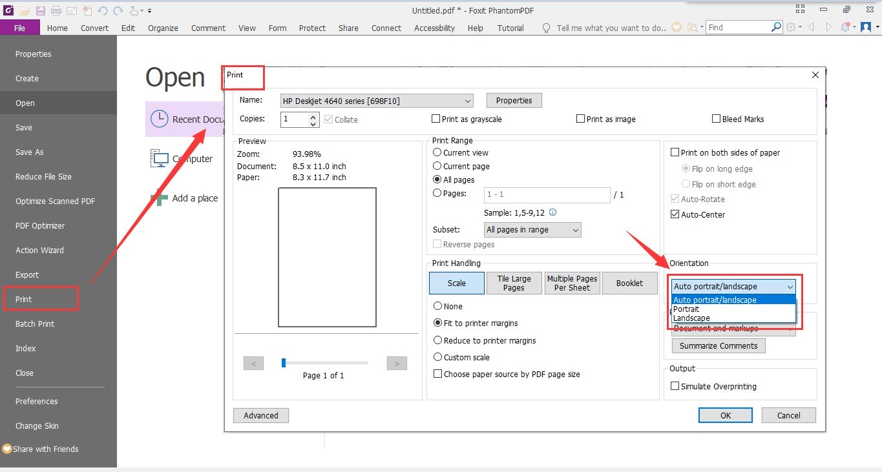Click the create new PDF sparkle icon

[87, 10]
